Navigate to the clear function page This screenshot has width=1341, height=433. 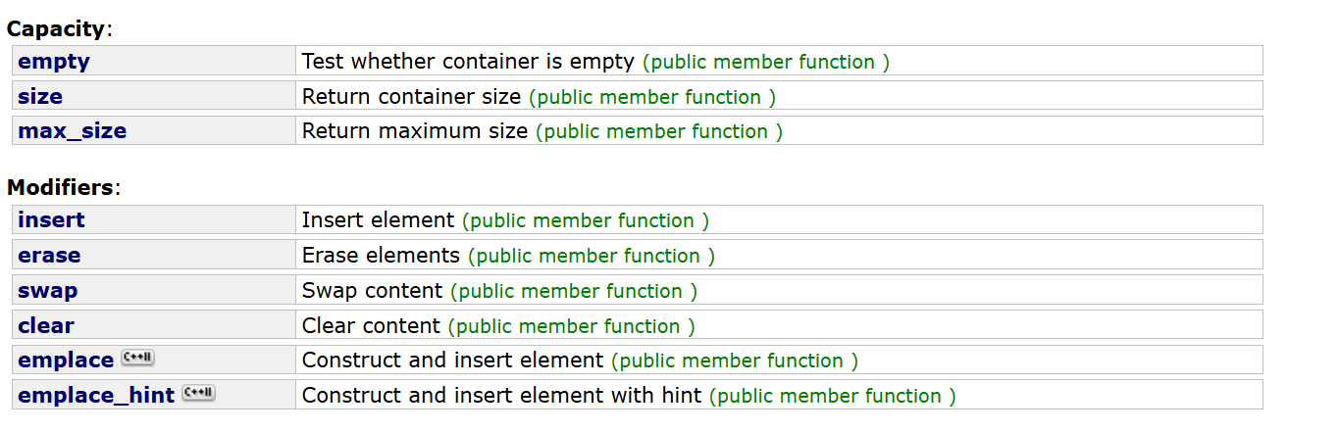(x=46, y=326)
